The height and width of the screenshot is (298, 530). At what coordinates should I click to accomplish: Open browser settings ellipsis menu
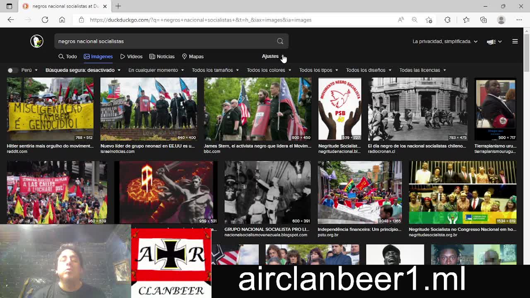[x=519, y=20]
